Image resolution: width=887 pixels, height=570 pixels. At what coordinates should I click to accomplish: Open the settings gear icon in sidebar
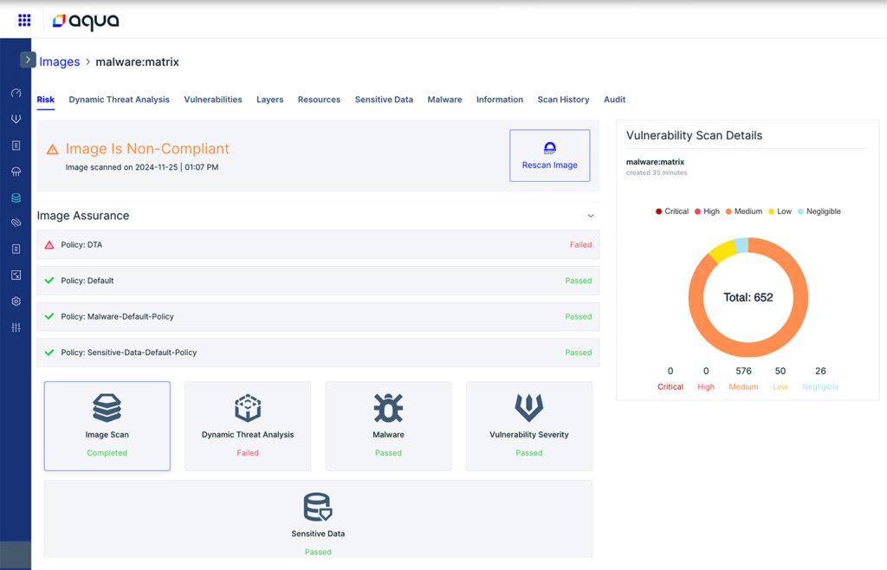(x=16, y=301)
